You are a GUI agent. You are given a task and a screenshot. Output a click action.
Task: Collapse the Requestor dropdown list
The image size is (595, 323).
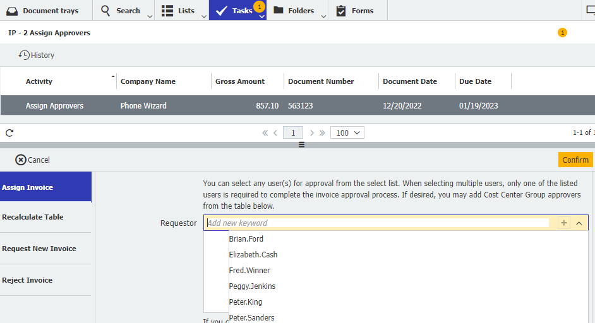[579, 223]
